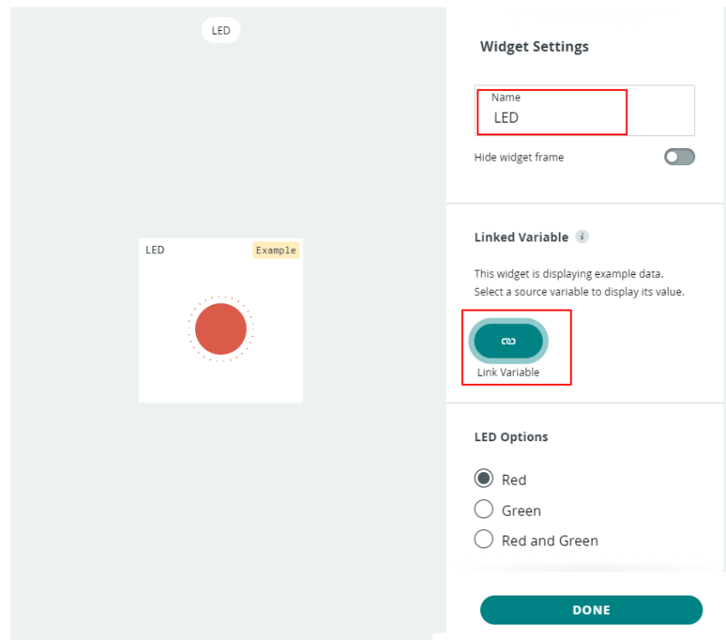Choose the Red and Green option
The height and width of the screenshot is (640, 726).
click(x=484, y=539)
